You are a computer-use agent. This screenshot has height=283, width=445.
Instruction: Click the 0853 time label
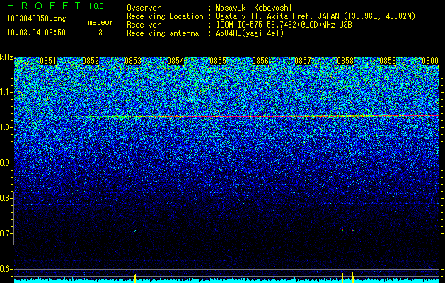[133, 61]
